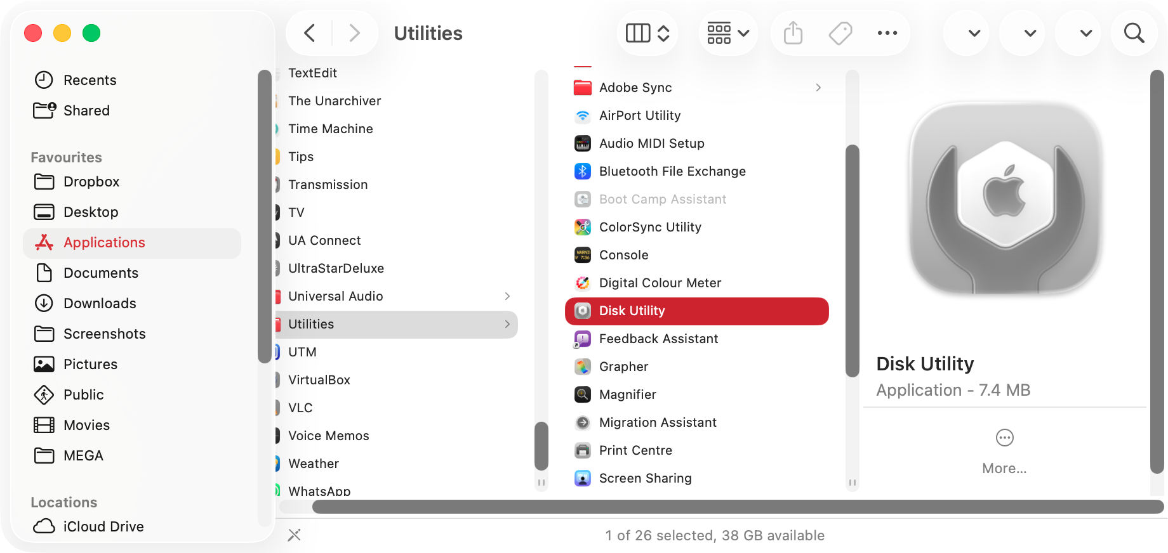
Task: Click the Magnifier app icon
Action: click(583, 394)
